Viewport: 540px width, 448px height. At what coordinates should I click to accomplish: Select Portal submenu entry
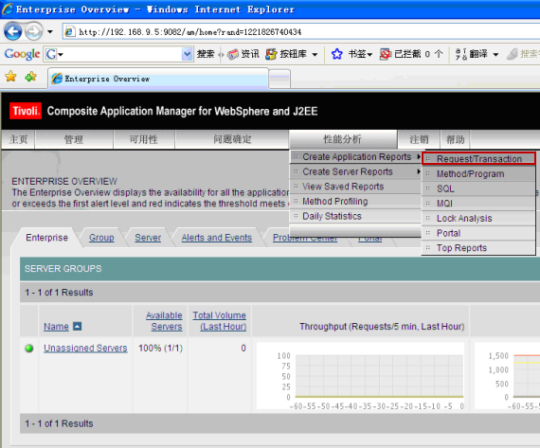(478, 233)
